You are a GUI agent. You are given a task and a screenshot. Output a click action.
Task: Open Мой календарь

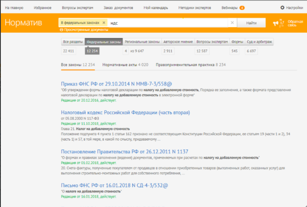[156, 8]
